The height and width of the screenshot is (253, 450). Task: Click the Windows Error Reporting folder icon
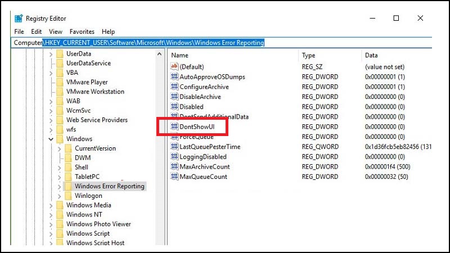tap(68, 186)
